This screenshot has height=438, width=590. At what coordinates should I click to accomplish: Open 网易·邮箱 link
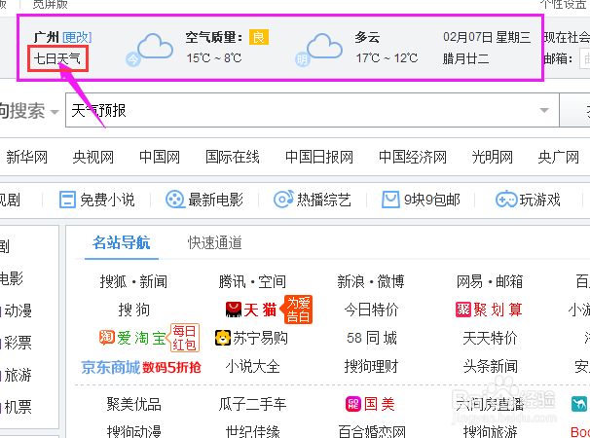[x=490, y=281]
